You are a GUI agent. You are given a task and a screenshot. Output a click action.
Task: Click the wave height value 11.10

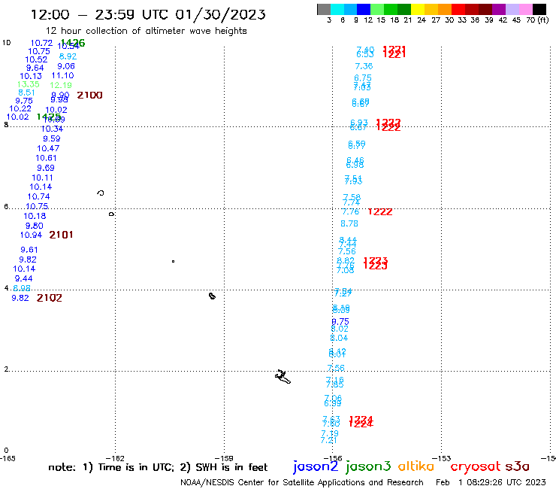tap(63, 75)
